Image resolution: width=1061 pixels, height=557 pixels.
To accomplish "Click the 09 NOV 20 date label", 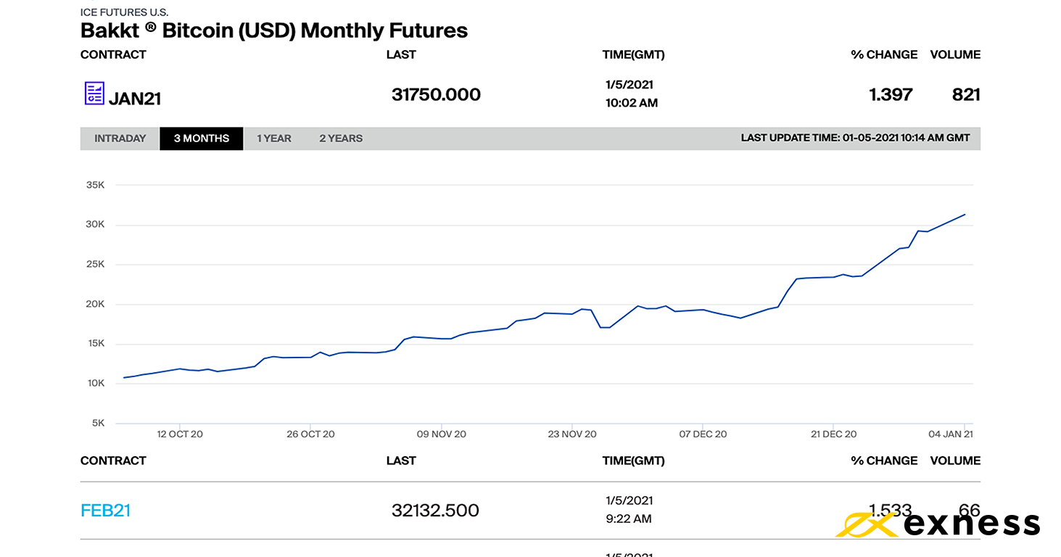I will pos(441,434).
